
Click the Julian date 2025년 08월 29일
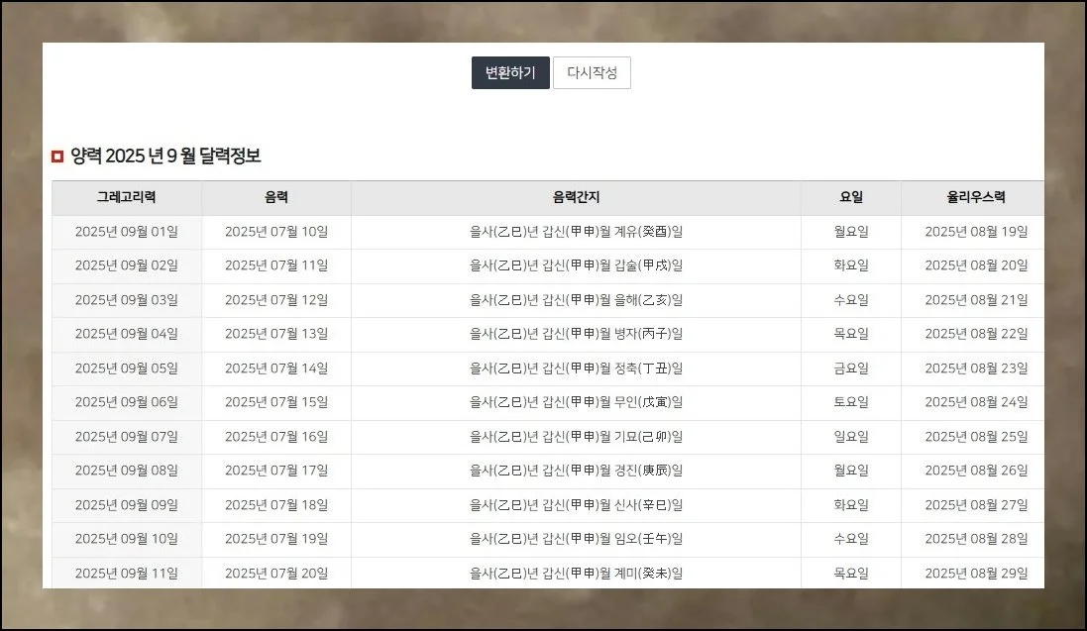click(971, 573)
